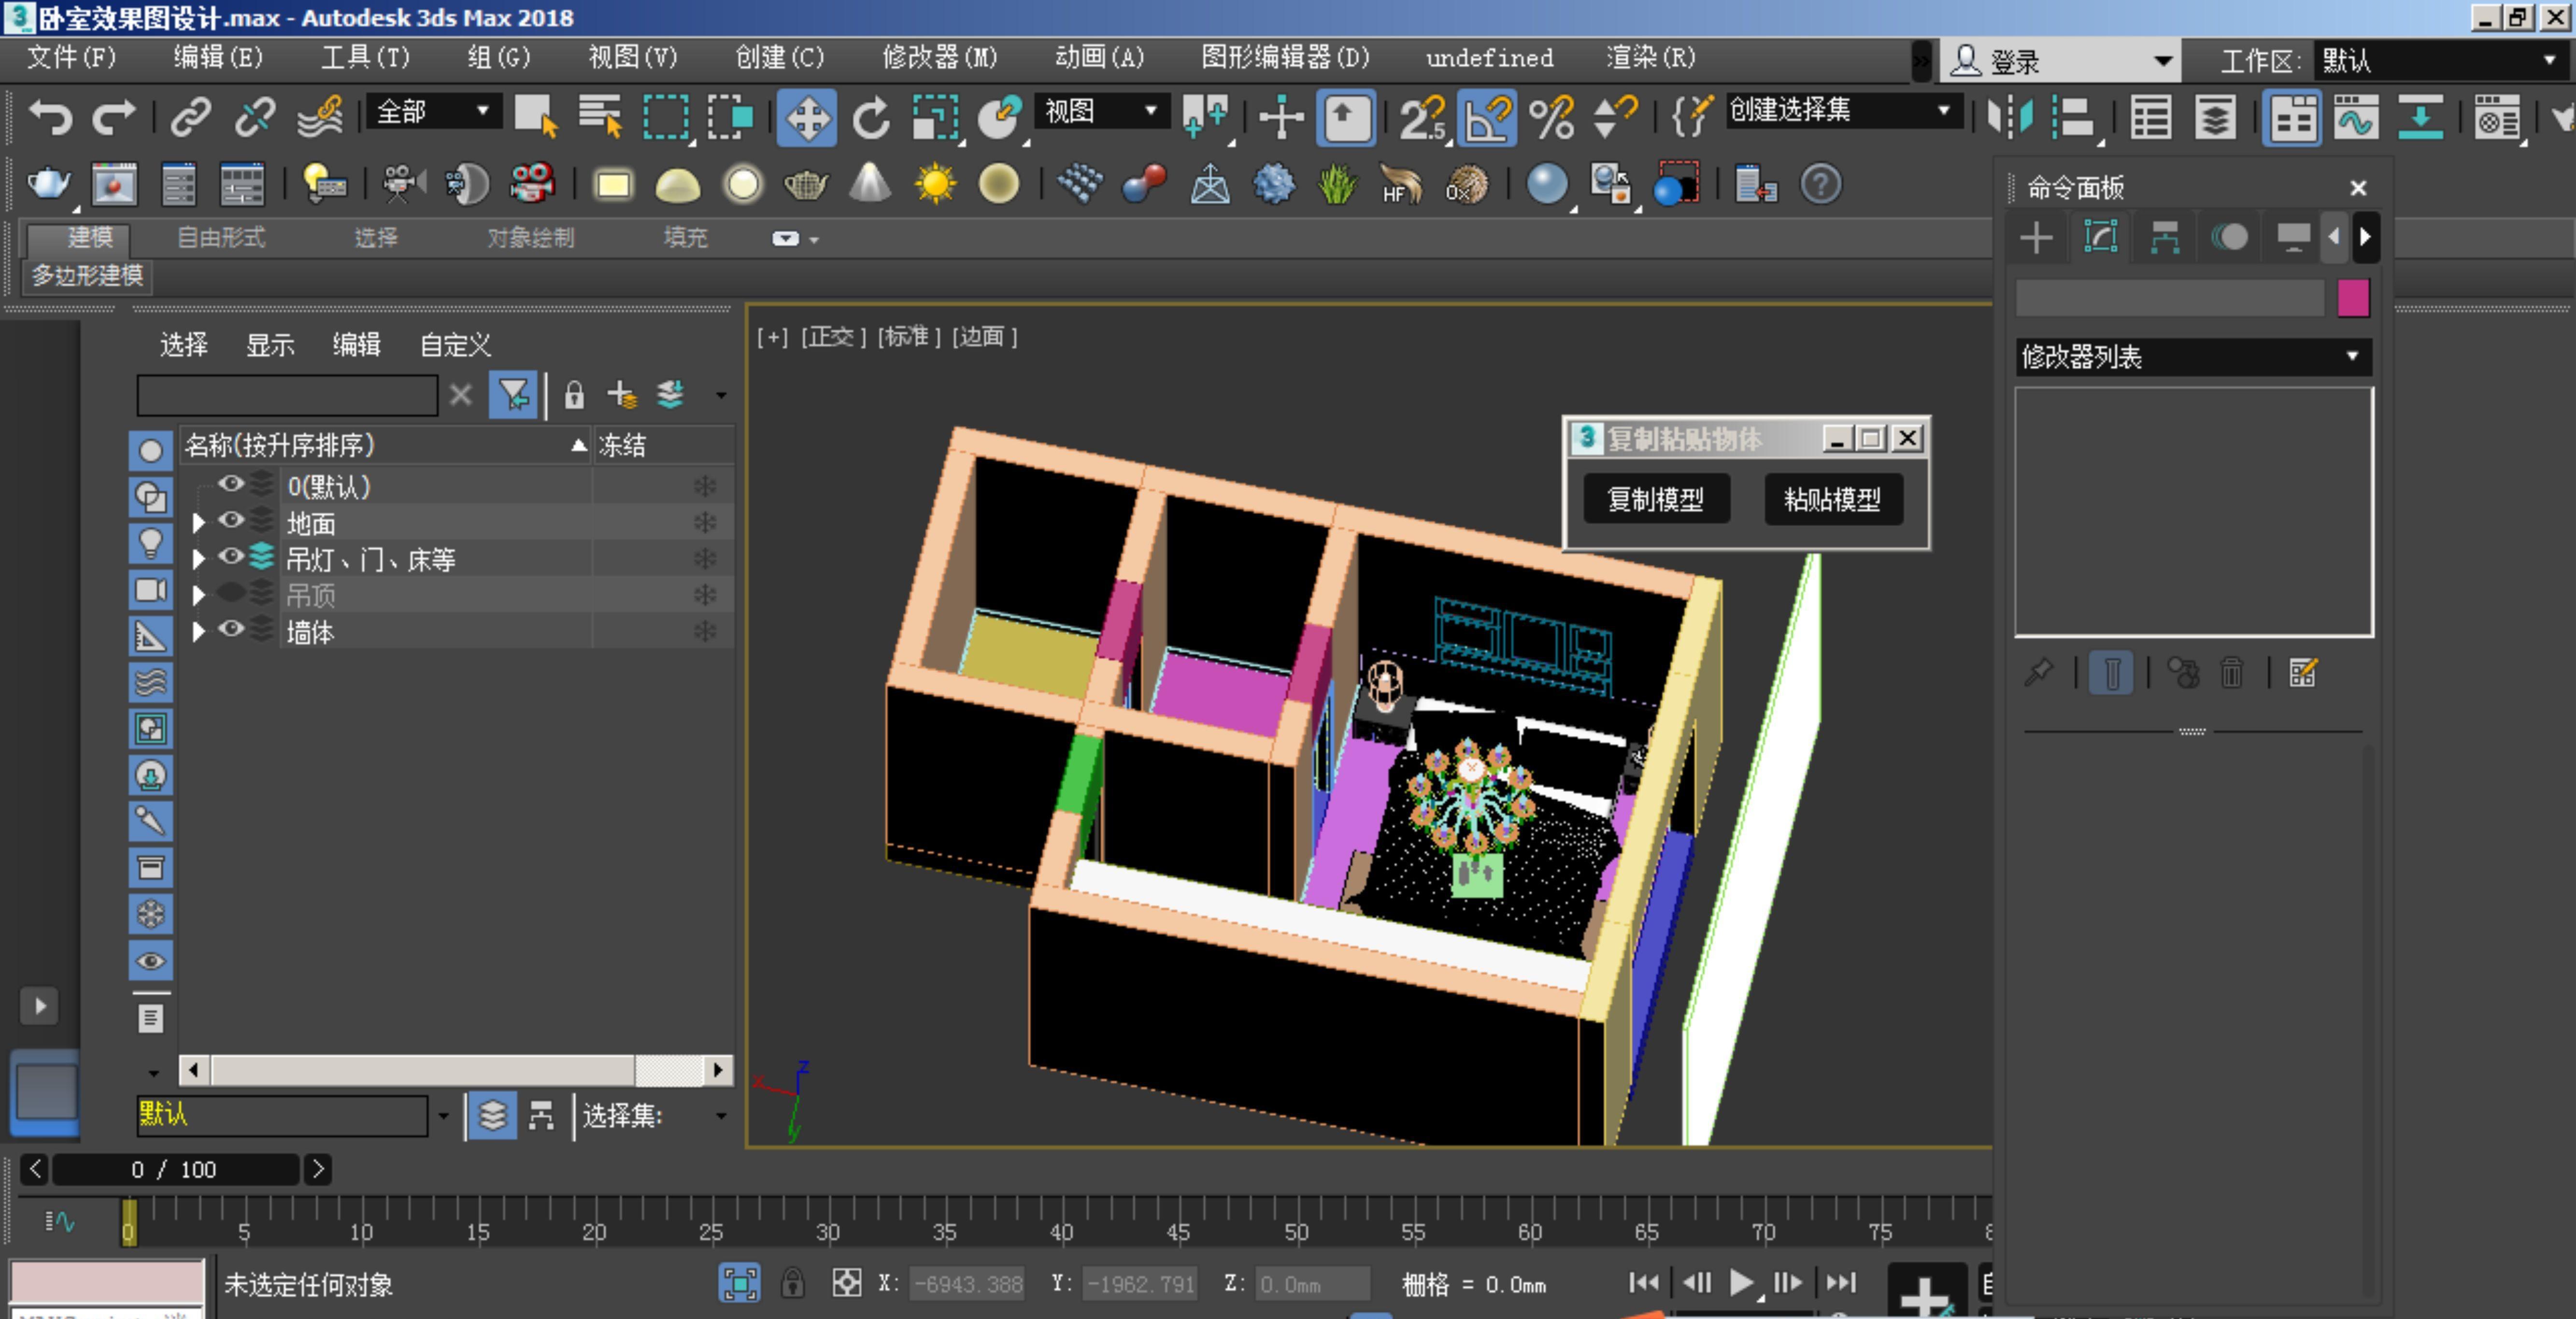2576x1319 pixels.
Task: Choose the Select and Rotate tool
Action: (x=871, y=118)
